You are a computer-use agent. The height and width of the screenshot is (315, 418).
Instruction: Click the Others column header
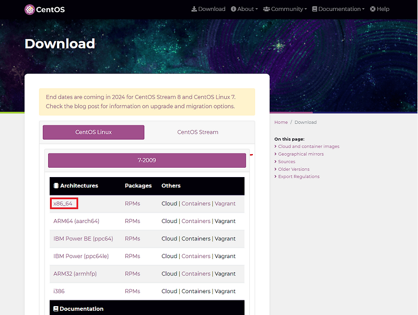pos(171,186)
